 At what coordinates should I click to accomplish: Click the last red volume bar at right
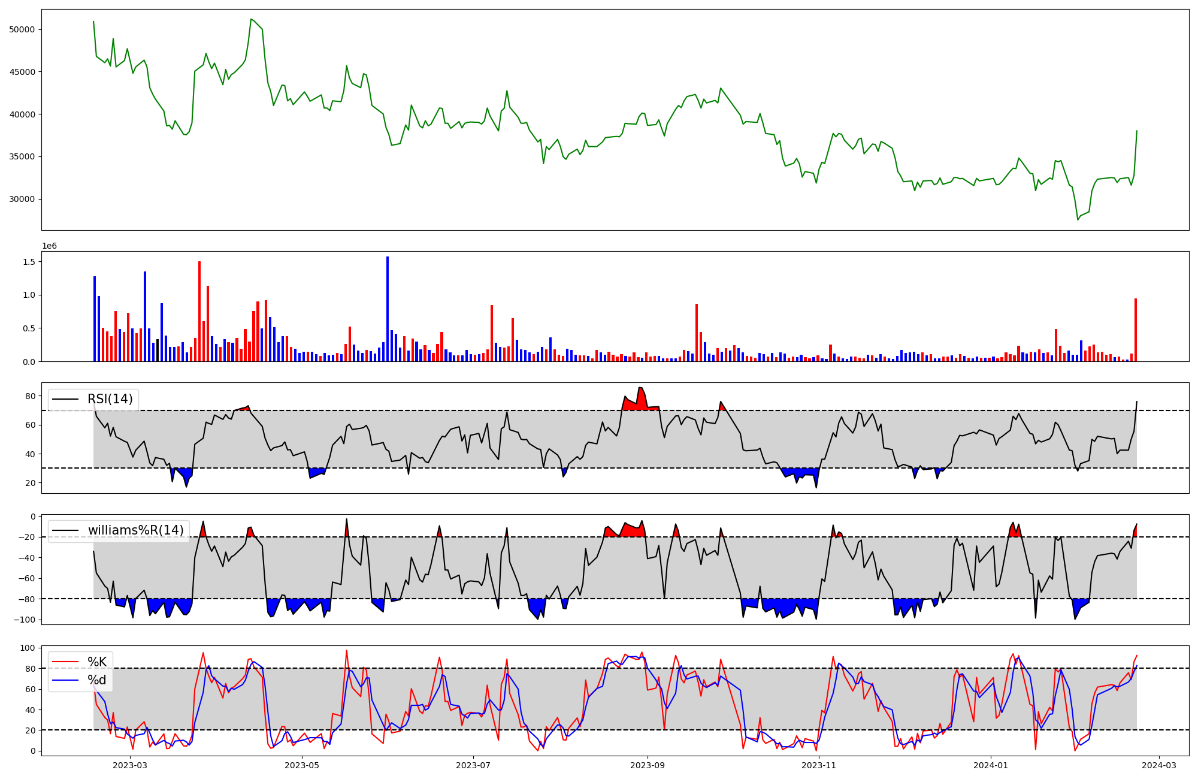1135,330
